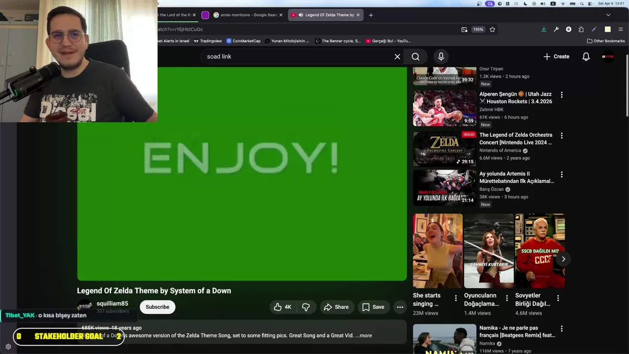
Task: Open the purple pinned browser tab
Action: tap(205, 15)
